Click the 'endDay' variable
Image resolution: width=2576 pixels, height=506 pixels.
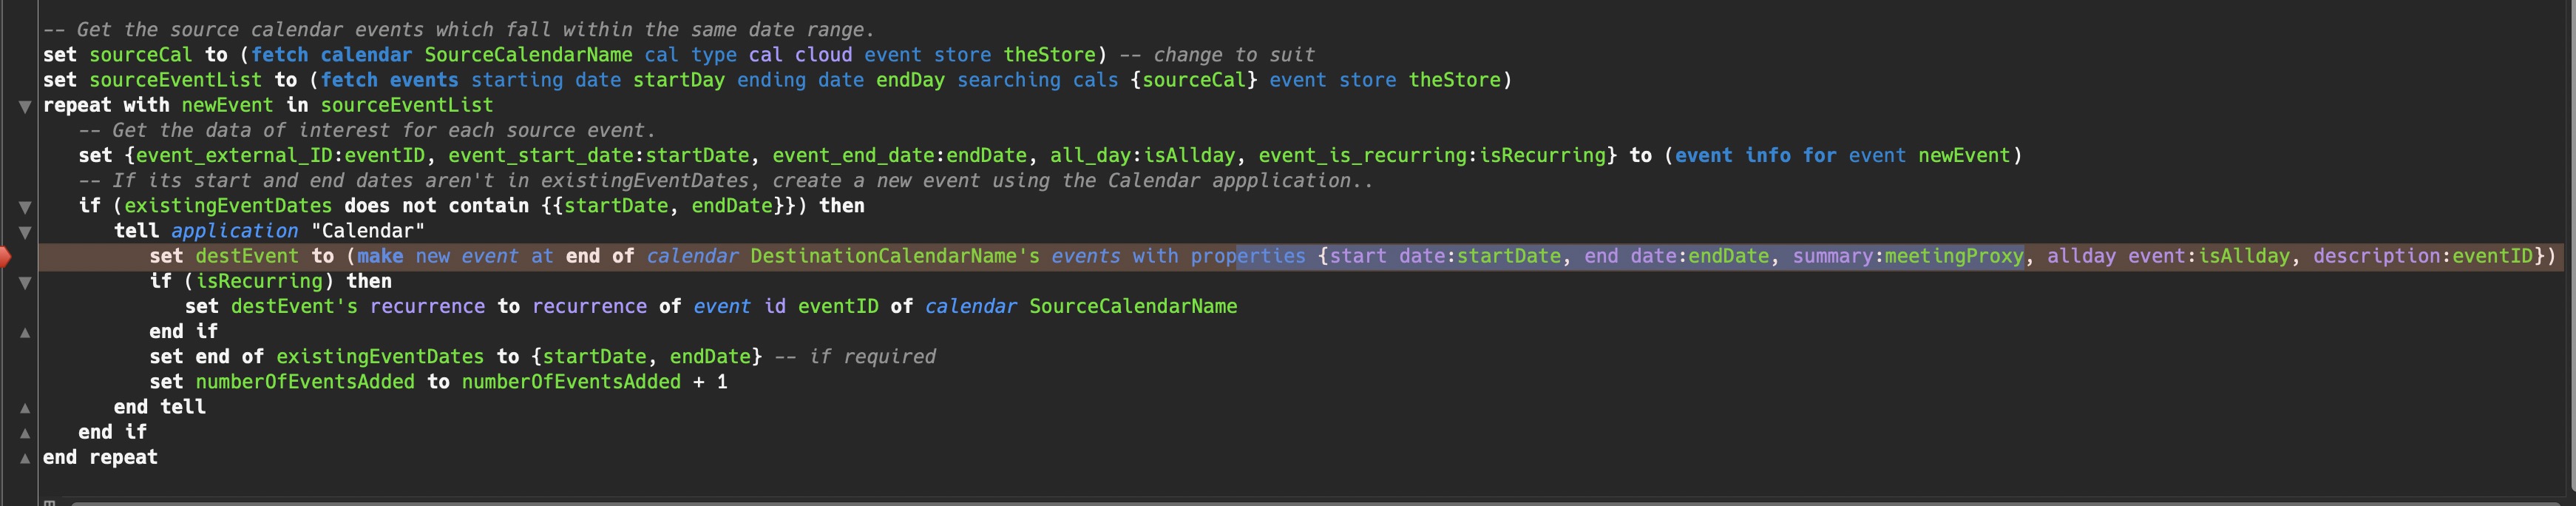[910, 80]
